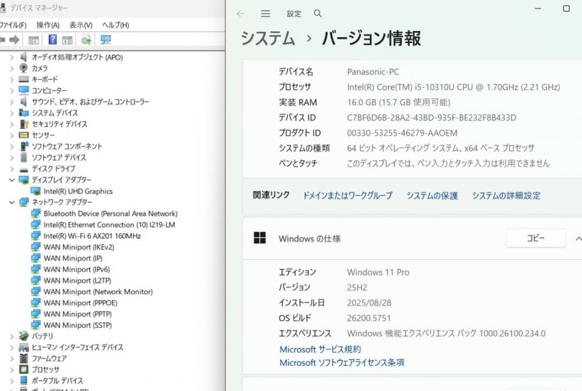Image resolution: width=582 pixels, height=391 pixels.
Task: Select WAN Miniport (Network Monitor)
Action: coord(98,292)
